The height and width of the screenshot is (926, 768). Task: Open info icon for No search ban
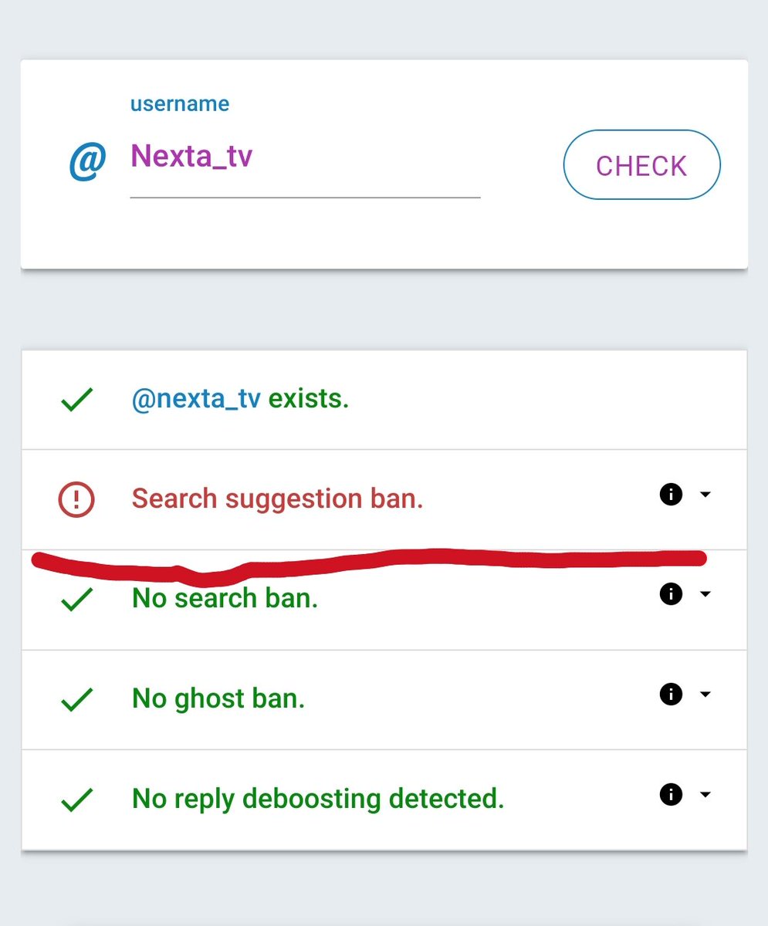coord(671,593)
